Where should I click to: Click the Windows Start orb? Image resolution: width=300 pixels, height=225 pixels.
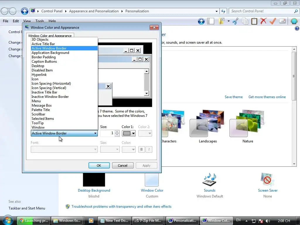tap(8, 220)
